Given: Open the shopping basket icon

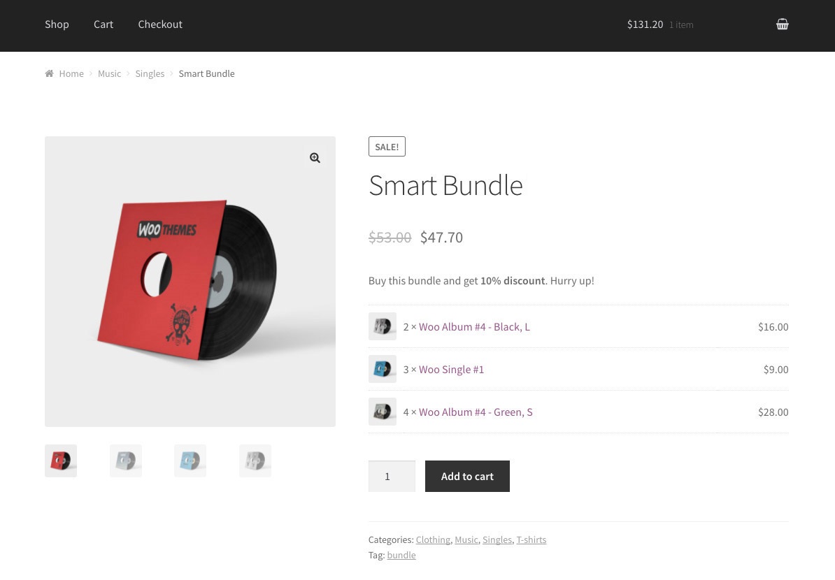Looking at the screenshot, I should point(782,24).
